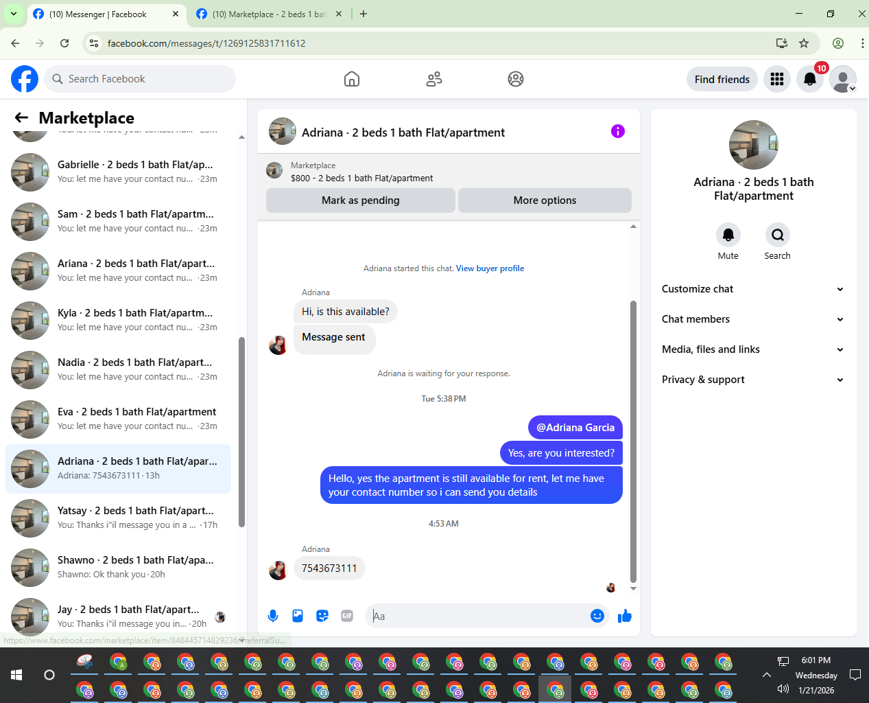
Task: Expand Media, files and links section
Action: pyautogui.click(x=753, y=349)
